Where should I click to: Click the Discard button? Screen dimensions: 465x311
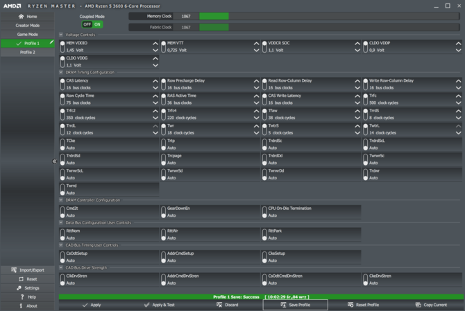click(x=228, y=305)
